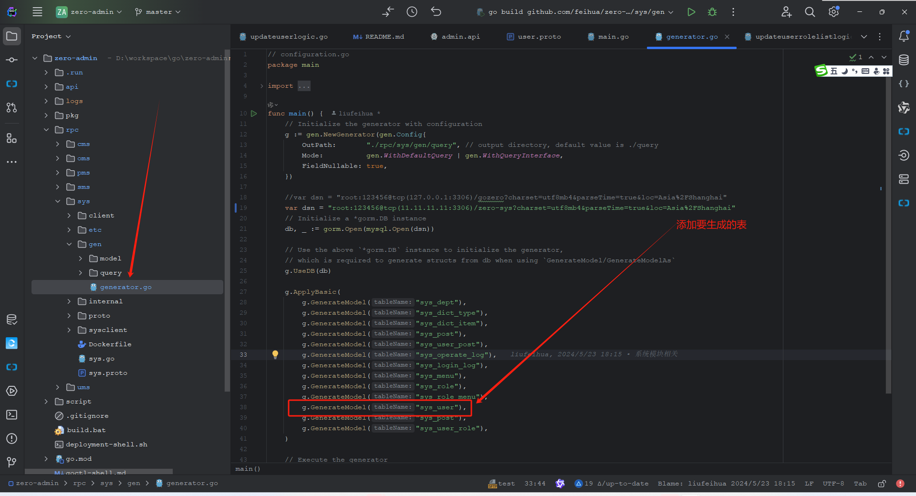Expand the query folder

click(x=81, y=273)
